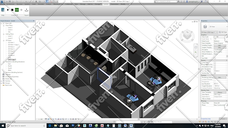The image size is (228, 128).
Task: Click the ViewCube in the 3D view
Action: click(x=187, y=34)
